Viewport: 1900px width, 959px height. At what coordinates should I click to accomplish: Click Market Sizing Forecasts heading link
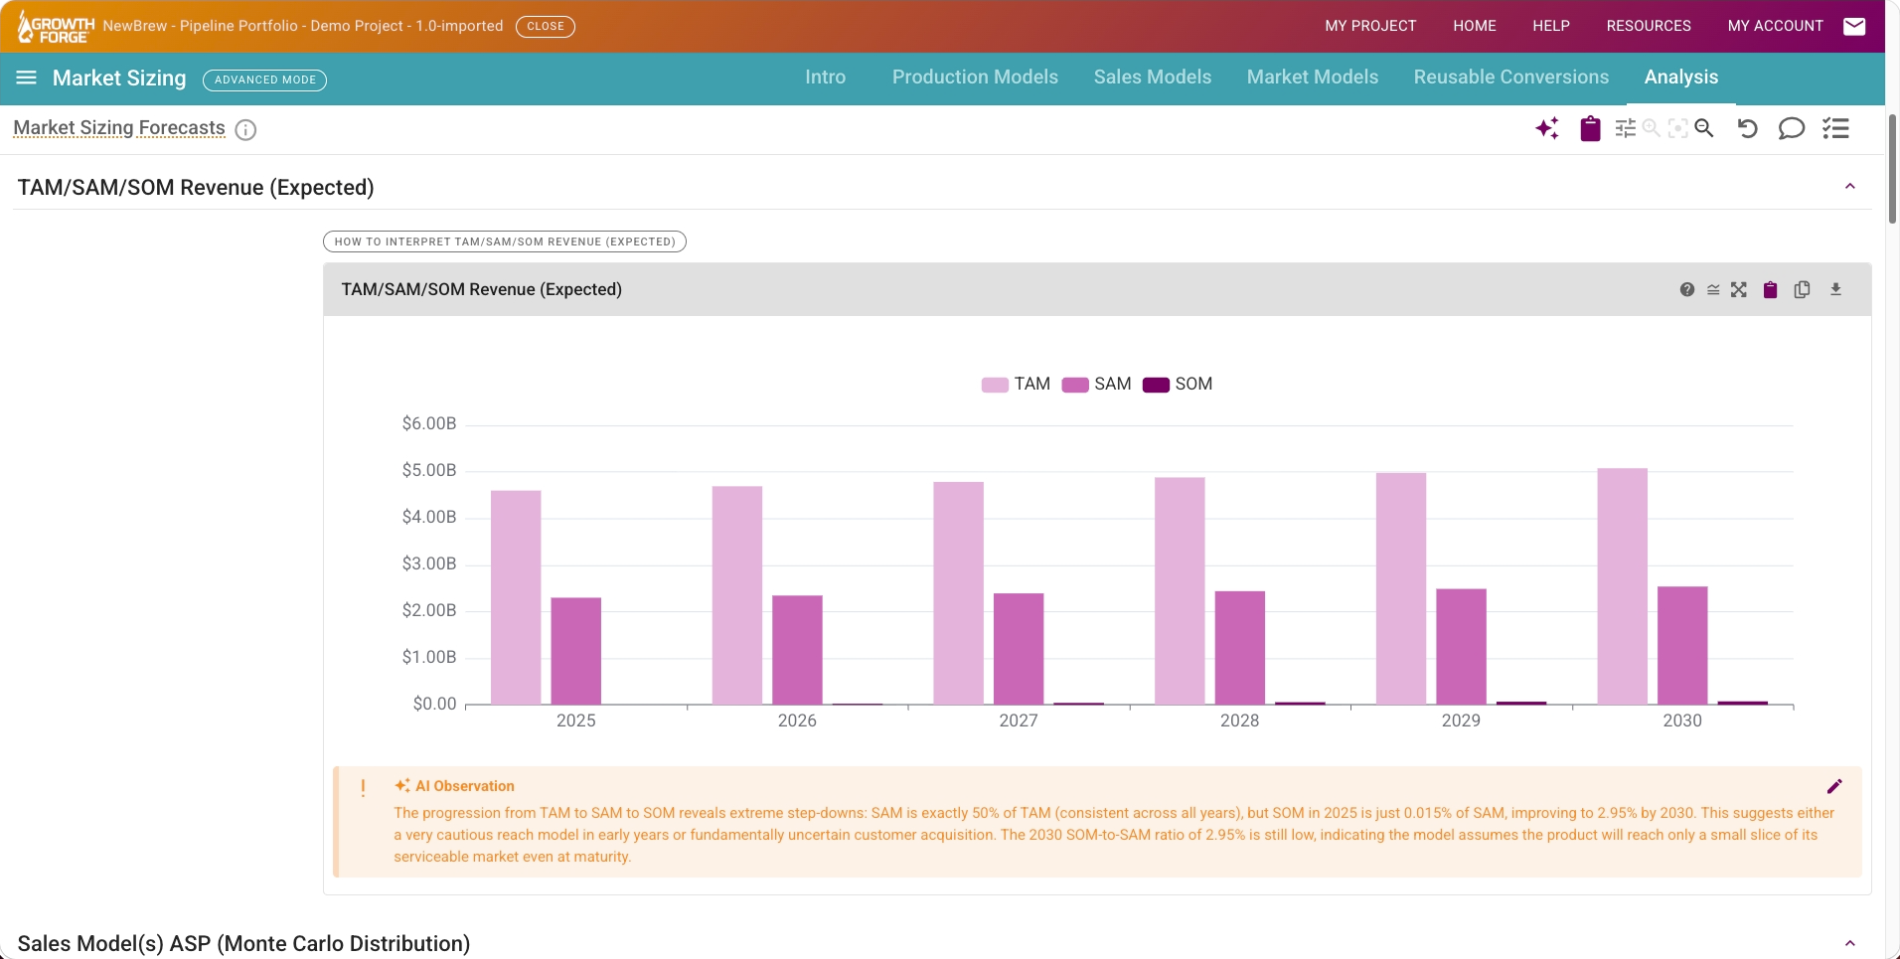tap(119, 128)
